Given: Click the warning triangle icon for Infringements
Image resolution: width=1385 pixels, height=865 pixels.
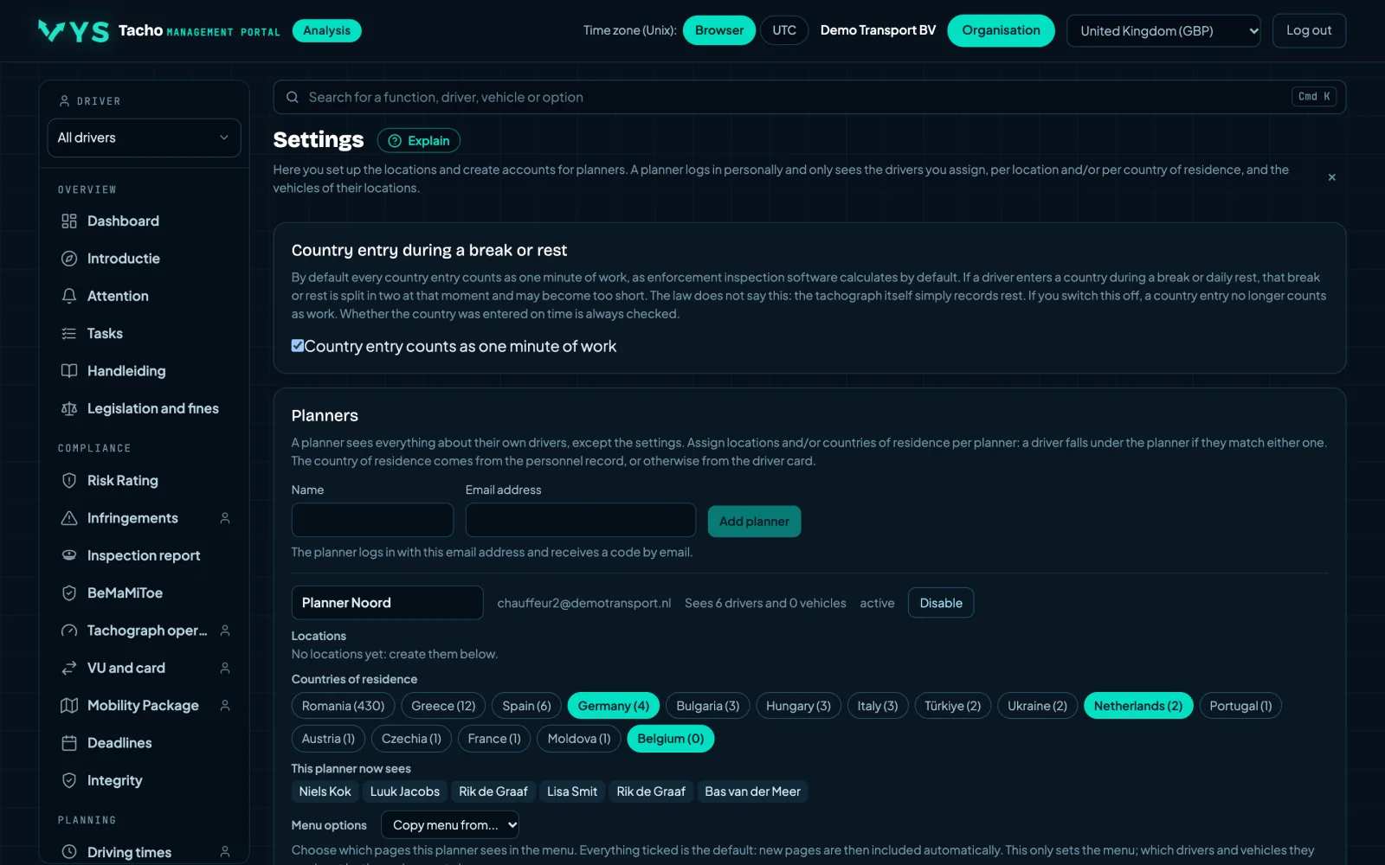Looking at the screenshot, I should click(x=69, y=518).
